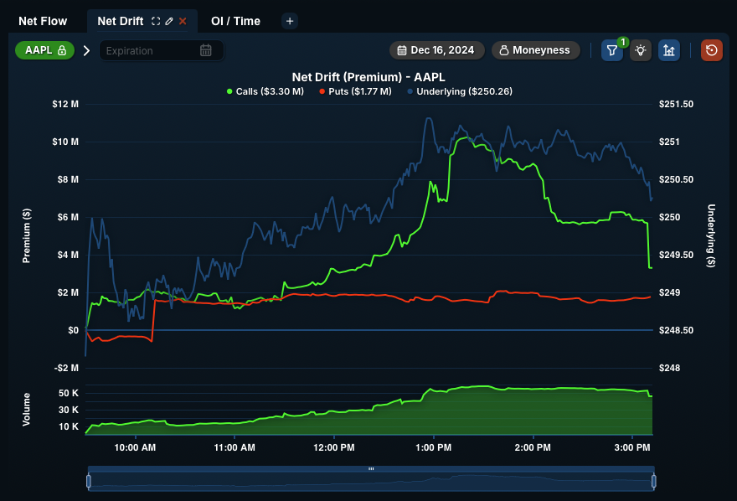Screen dimensions: 737x501
Task: Click the $251 underlying axis label
Action: 669,142
